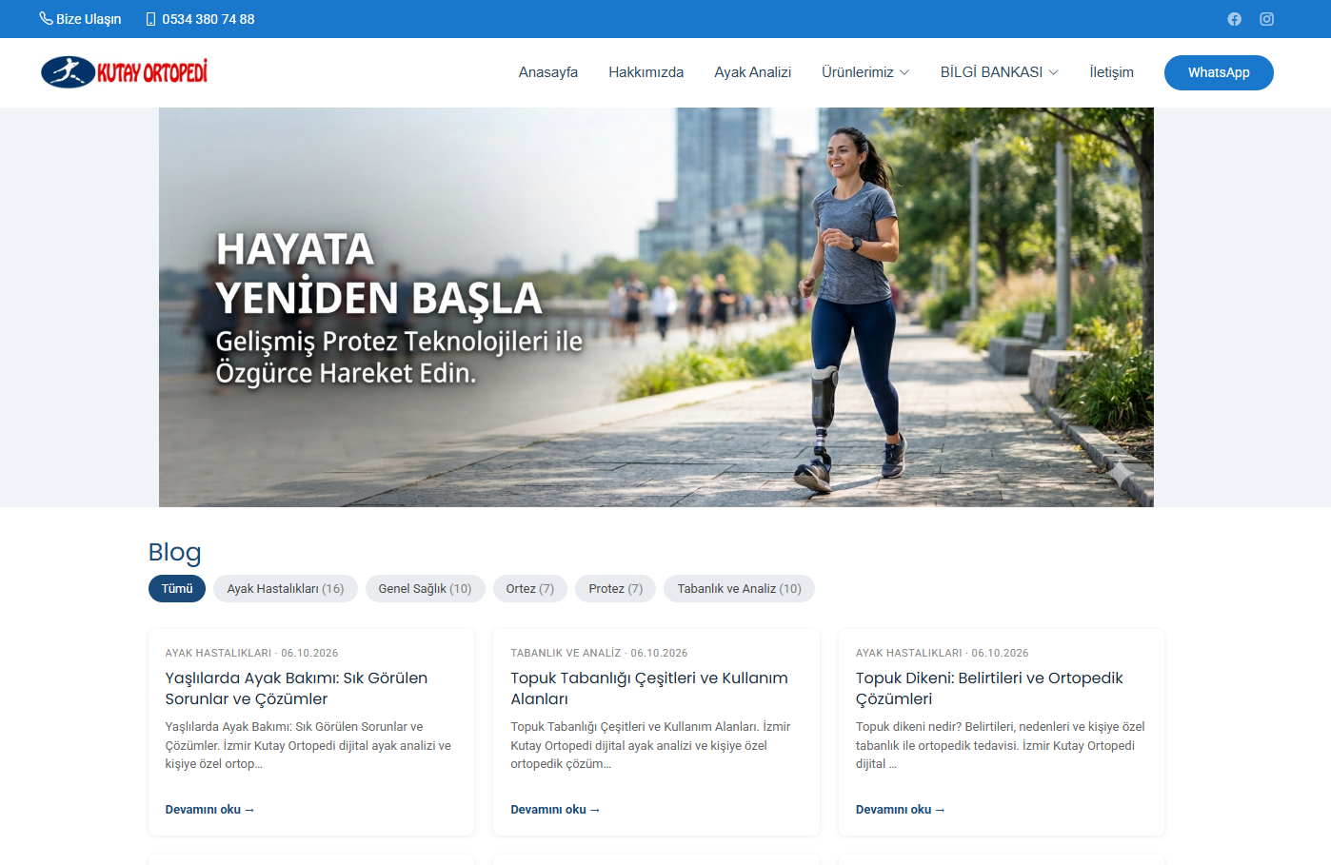Open article Topuk Dikeni title
The width and height of the screenshot is (1331, 865).
pyautogui.click(x=989, y=688)
